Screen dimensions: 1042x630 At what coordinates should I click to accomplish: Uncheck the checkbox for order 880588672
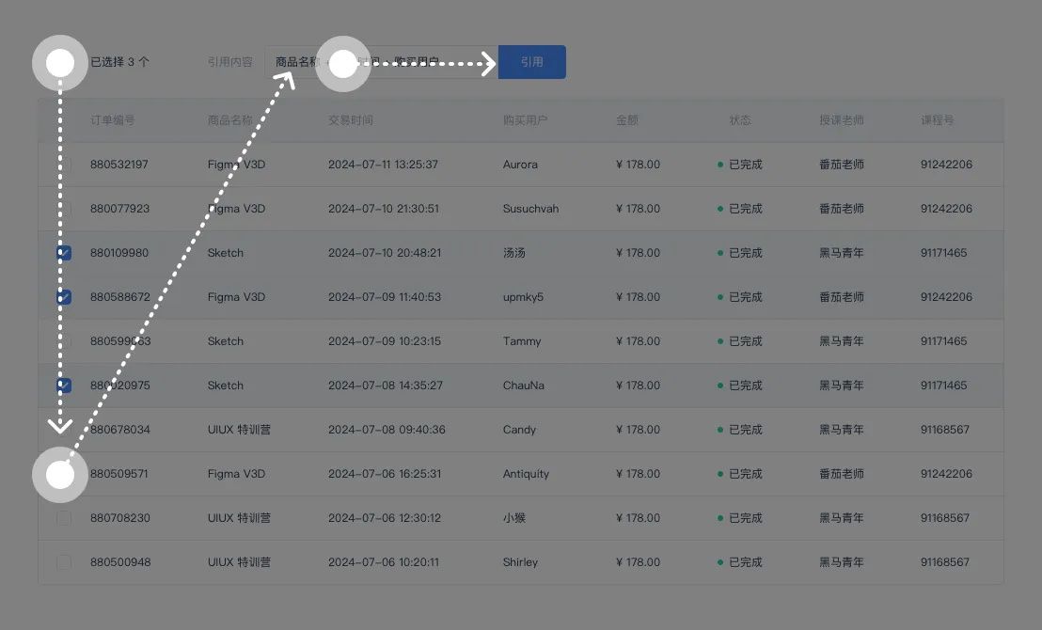(x=64, y=297)
